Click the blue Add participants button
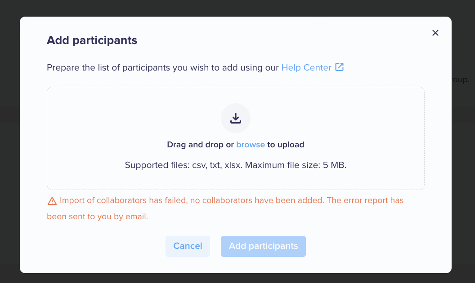The width and height of the screenshot is (475, 283). click(263, 246)
